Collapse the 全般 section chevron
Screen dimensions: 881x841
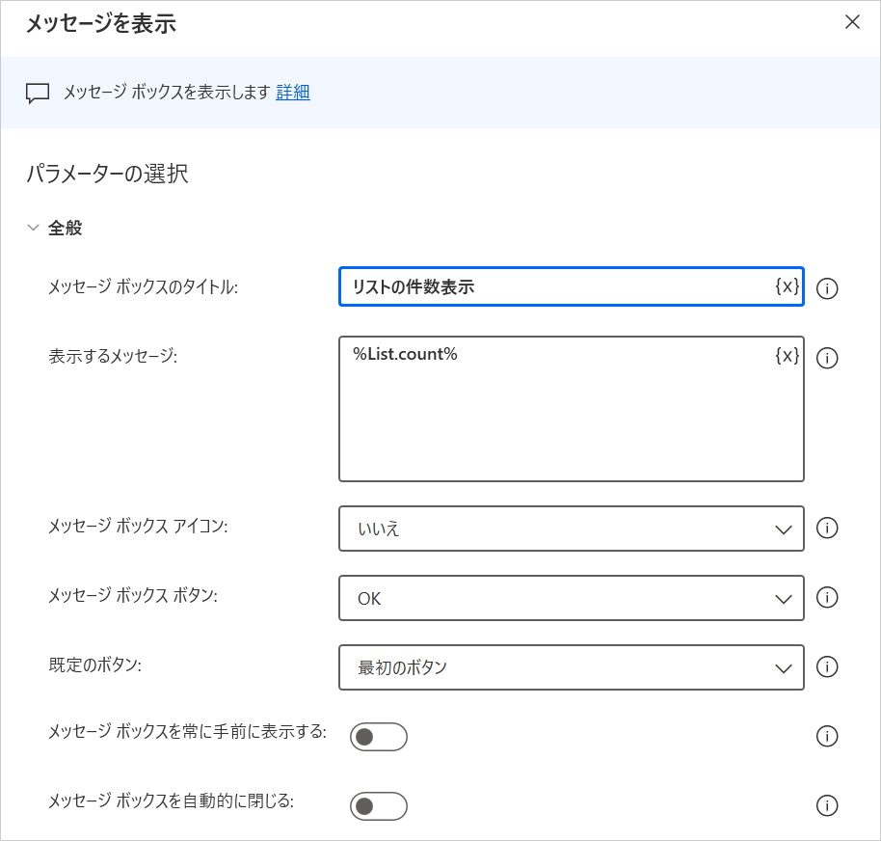(x=34, y=229)
